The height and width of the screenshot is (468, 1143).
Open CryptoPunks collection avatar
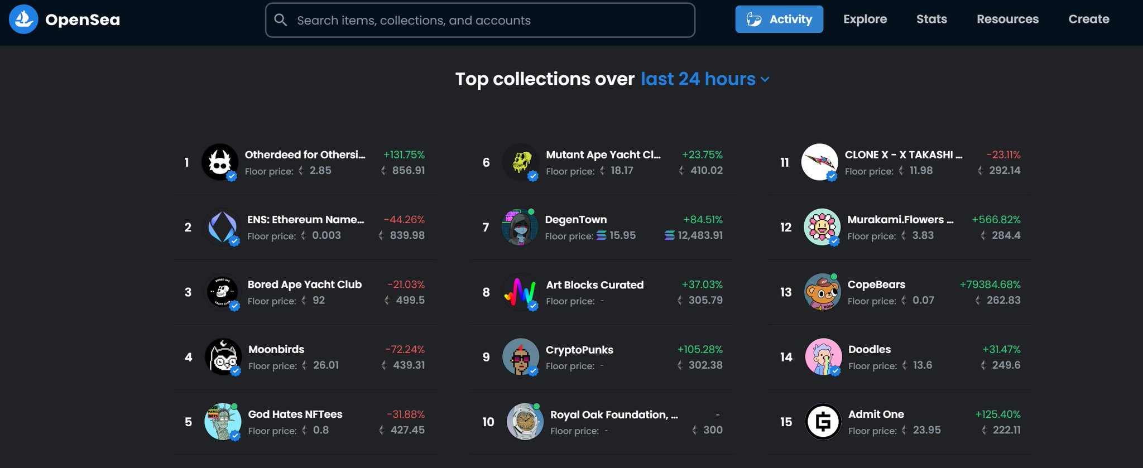pos(521,356)
